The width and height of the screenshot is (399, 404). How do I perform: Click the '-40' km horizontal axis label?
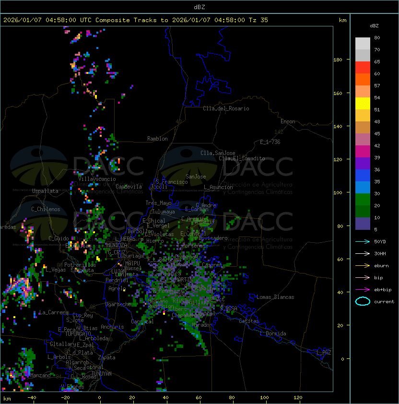coord(32,398)
